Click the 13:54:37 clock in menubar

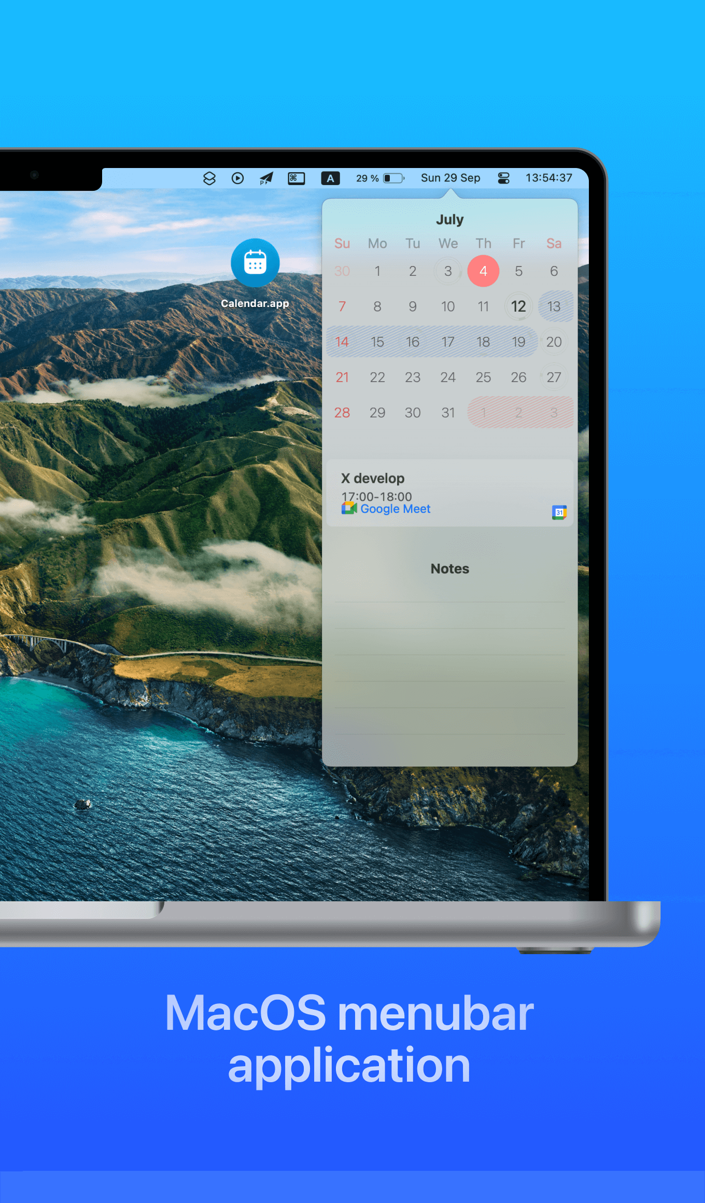pos(548,178)
